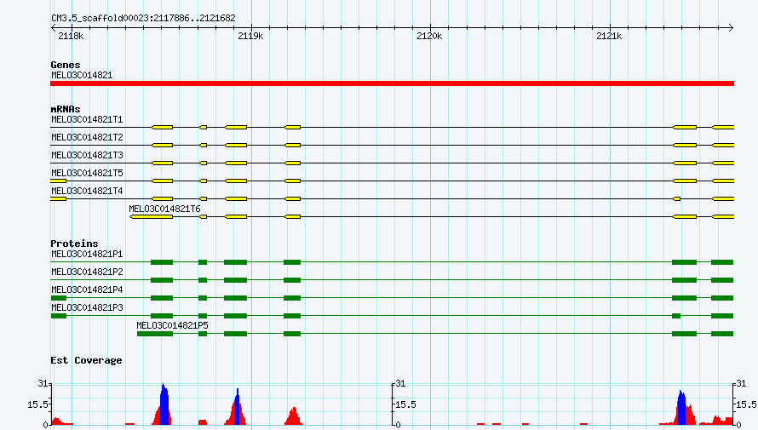Open the MEL03C014821T5 transcript label

pyautogui.click(x=87, y=173)
